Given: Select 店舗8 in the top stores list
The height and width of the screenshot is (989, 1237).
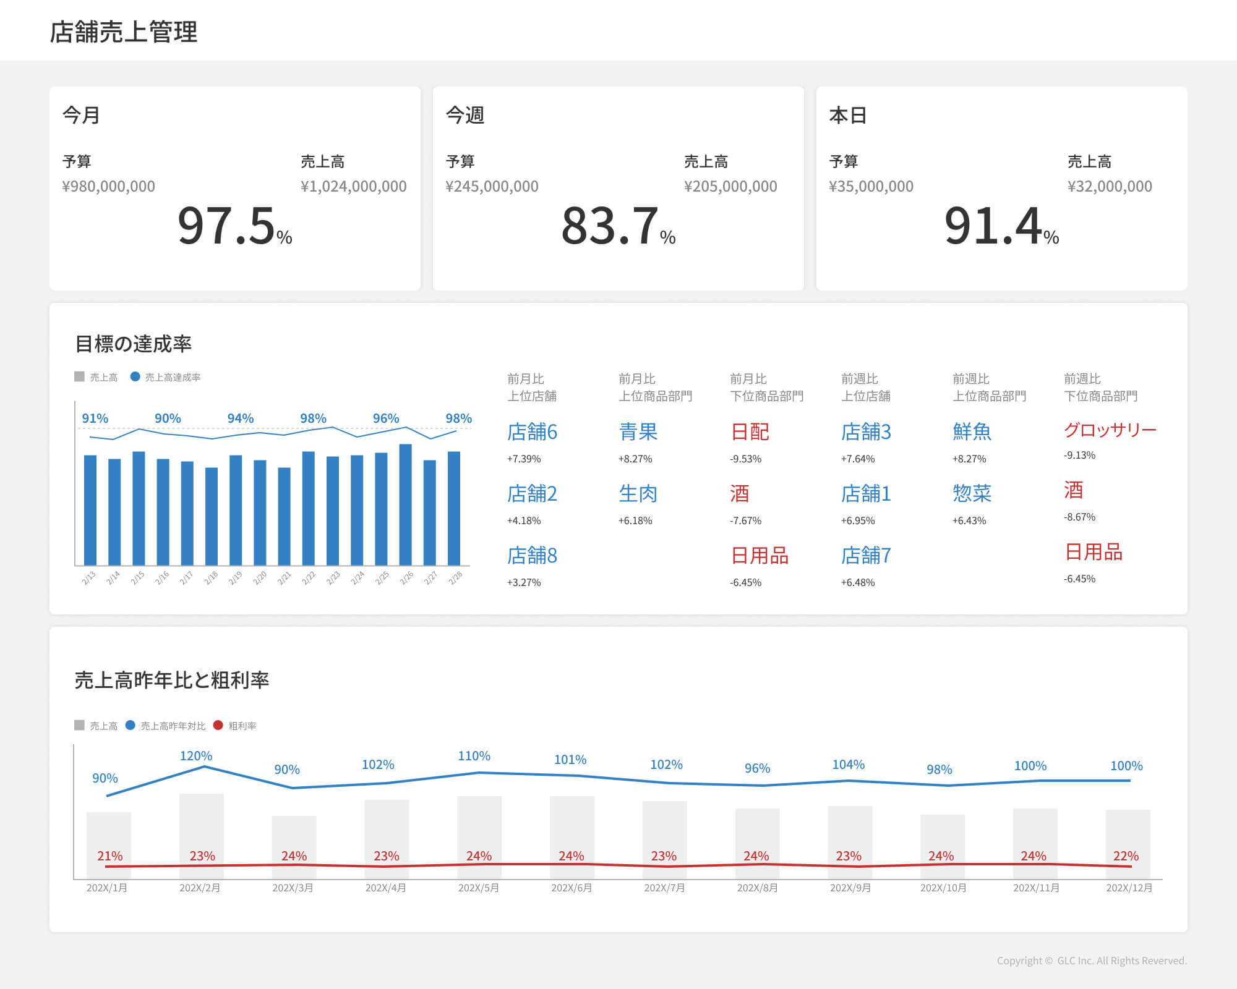Looking at the screenshot, I should pos(533,555).
